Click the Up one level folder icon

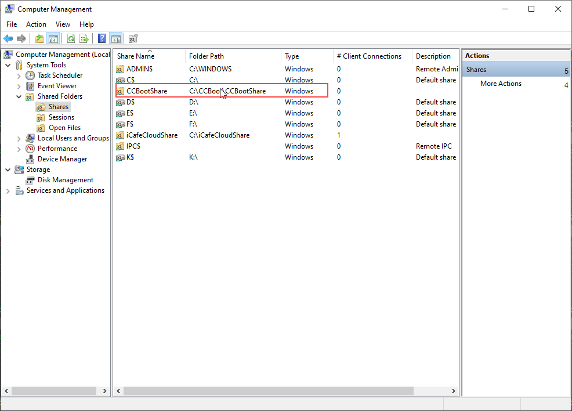(39, 38)
